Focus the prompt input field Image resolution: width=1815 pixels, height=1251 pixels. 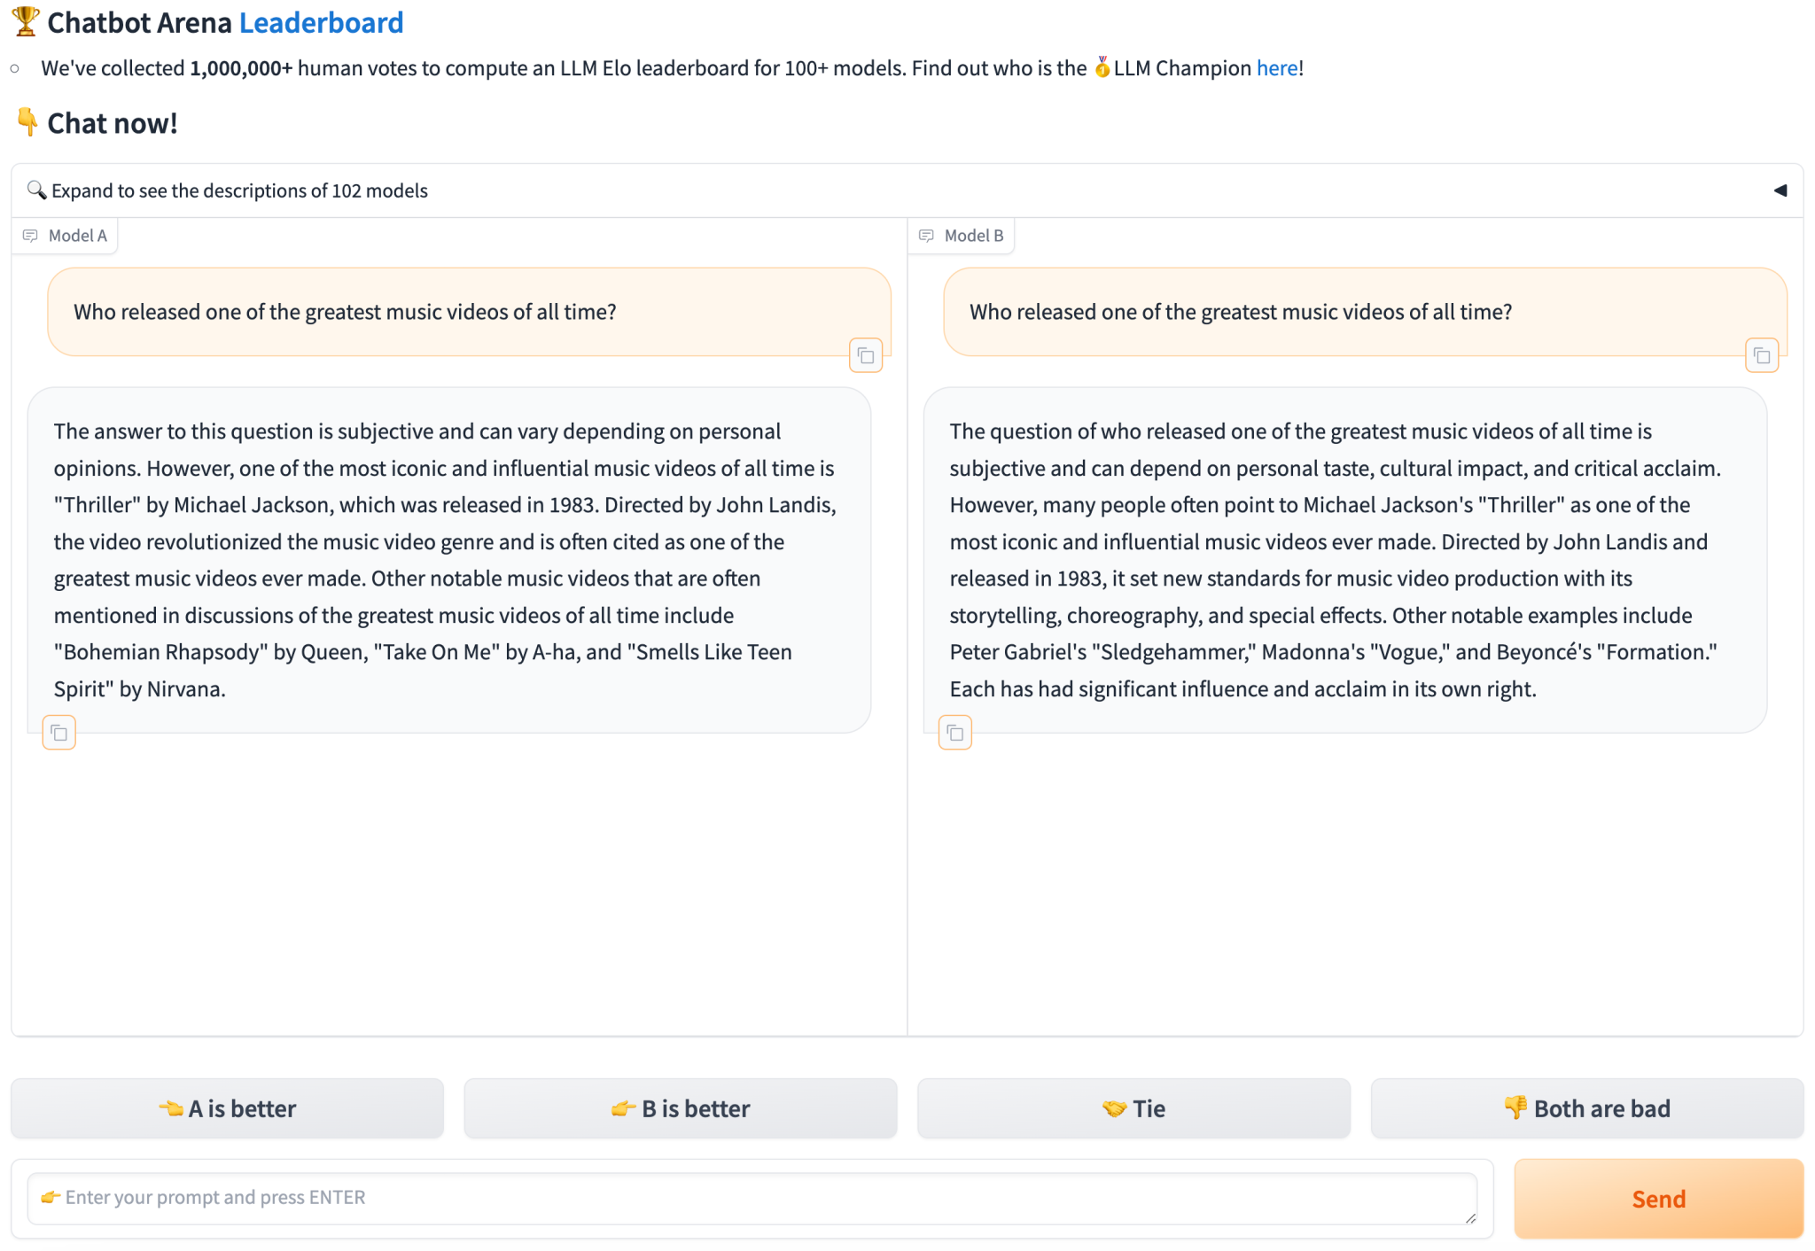pyautogui.click(x=752, y=1198)
